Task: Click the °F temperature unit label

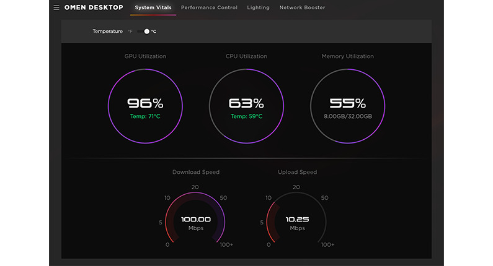Action: click(x=130, y=32)
